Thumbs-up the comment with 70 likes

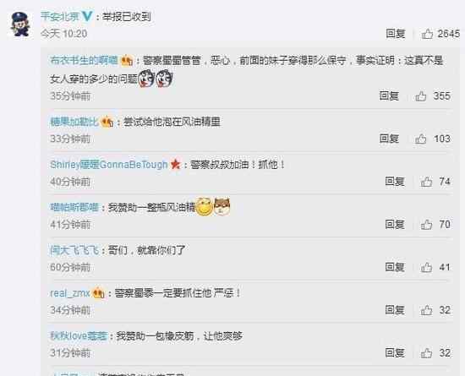(426, 225)
